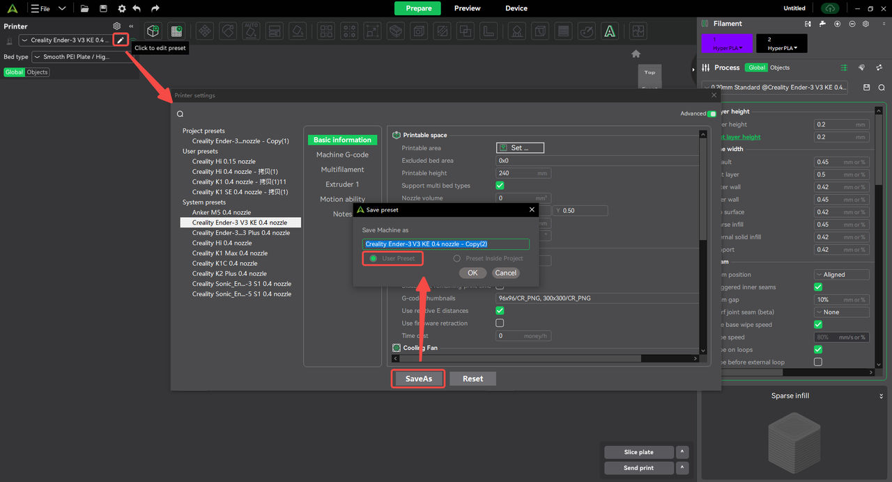Click the search icon in Printer settings dialog
892x482 pixels.
pyautogui.click(x=180, y=114)
